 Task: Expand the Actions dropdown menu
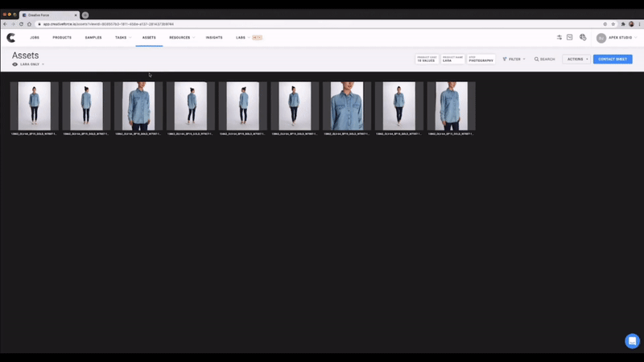(x=576, y=60)
